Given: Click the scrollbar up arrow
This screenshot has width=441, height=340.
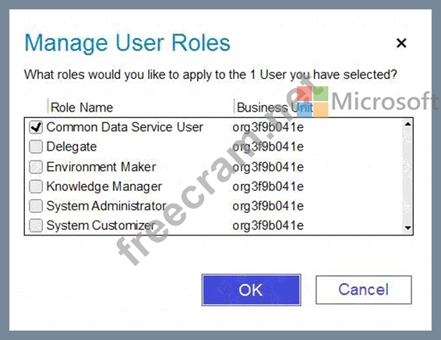Looking at the screenshot, I should pyautogui.click(x=407, y=124).
